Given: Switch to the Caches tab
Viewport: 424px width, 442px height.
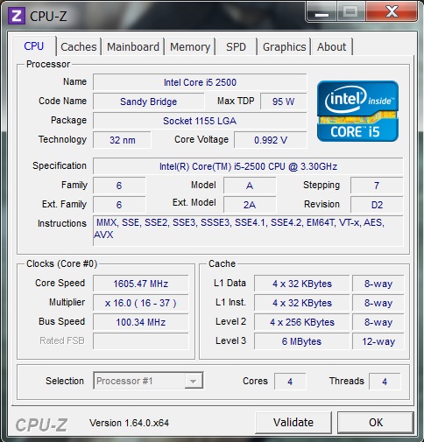Looking at the screenshot, I should (79, 46).
